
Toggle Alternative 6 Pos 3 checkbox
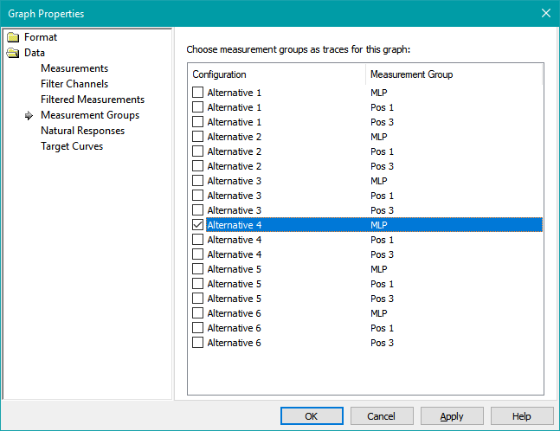pyautogui.click(x=197, y=343)
